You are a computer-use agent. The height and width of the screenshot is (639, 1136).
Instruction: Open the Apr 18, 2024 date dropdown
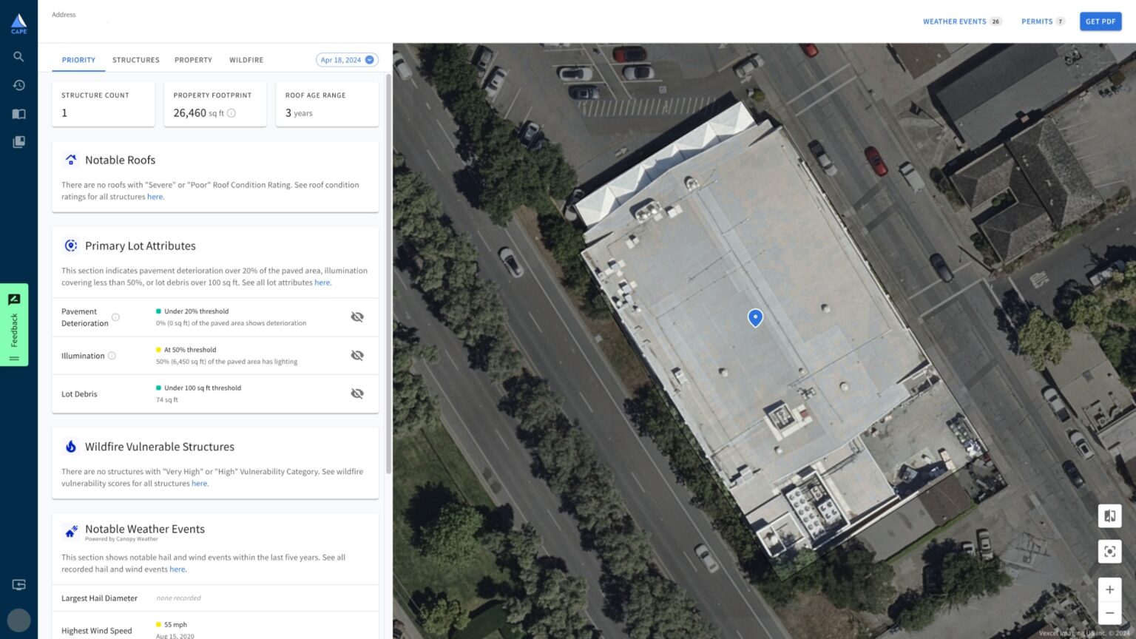pyautogui.click(x=347, y=60)
